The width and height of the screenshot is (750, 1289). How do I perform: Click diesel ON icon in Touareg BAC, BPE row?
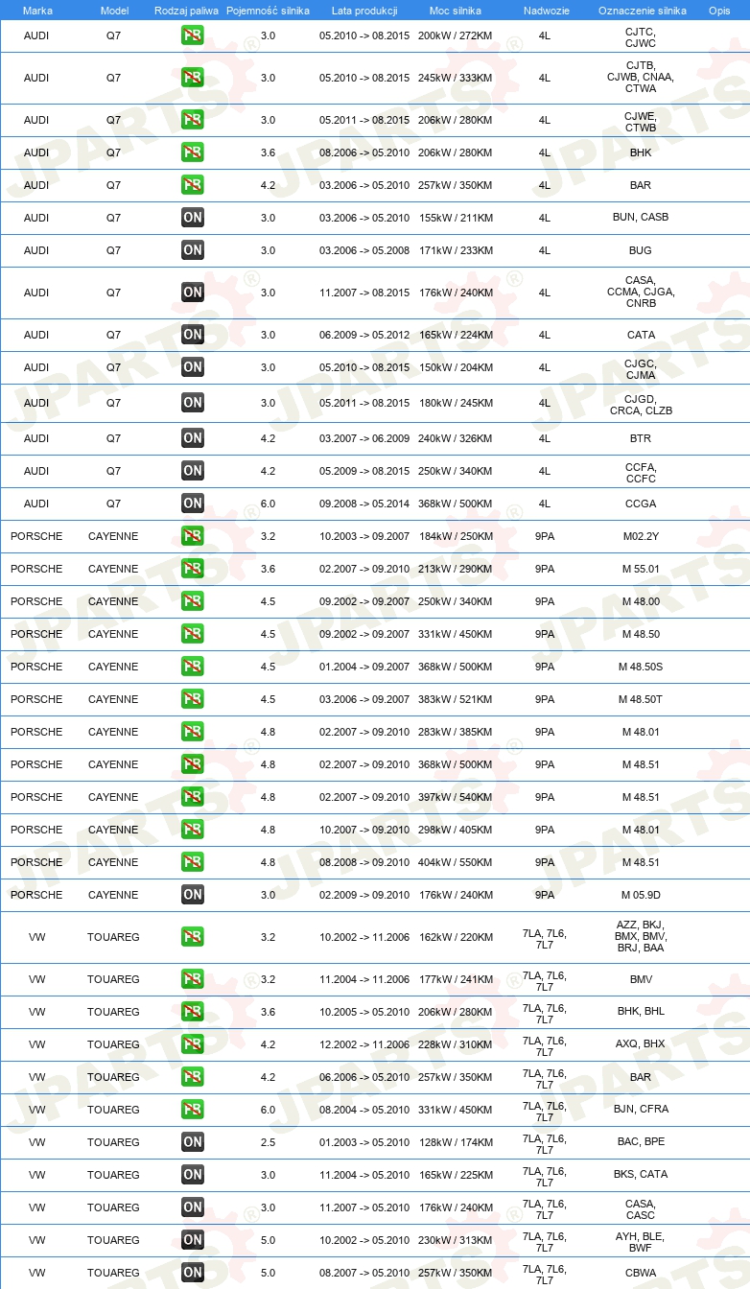(x=193, y=1142)
